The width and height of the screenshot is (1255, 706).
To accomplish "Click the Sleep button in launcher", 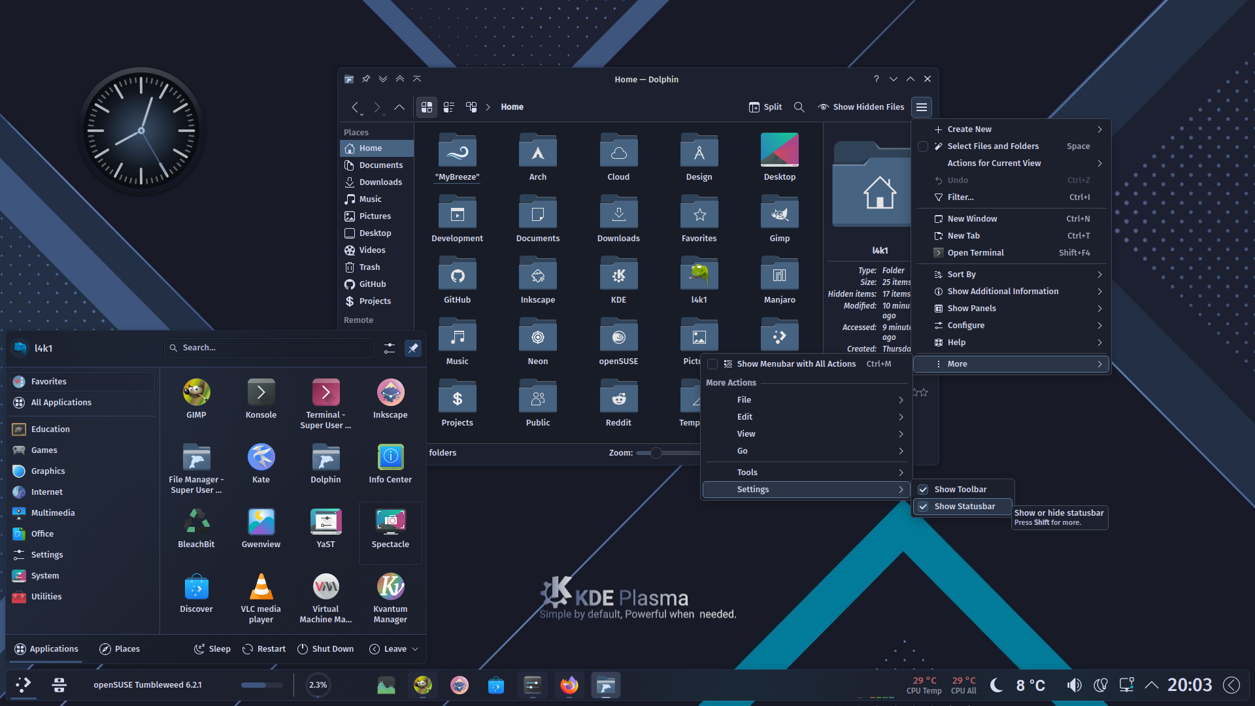I will (212, 649).
